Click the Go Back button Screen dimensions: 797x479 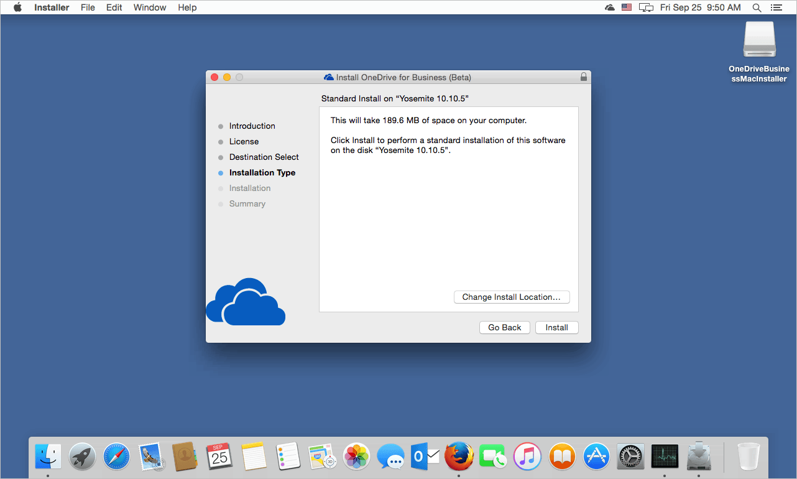[504, 327]
